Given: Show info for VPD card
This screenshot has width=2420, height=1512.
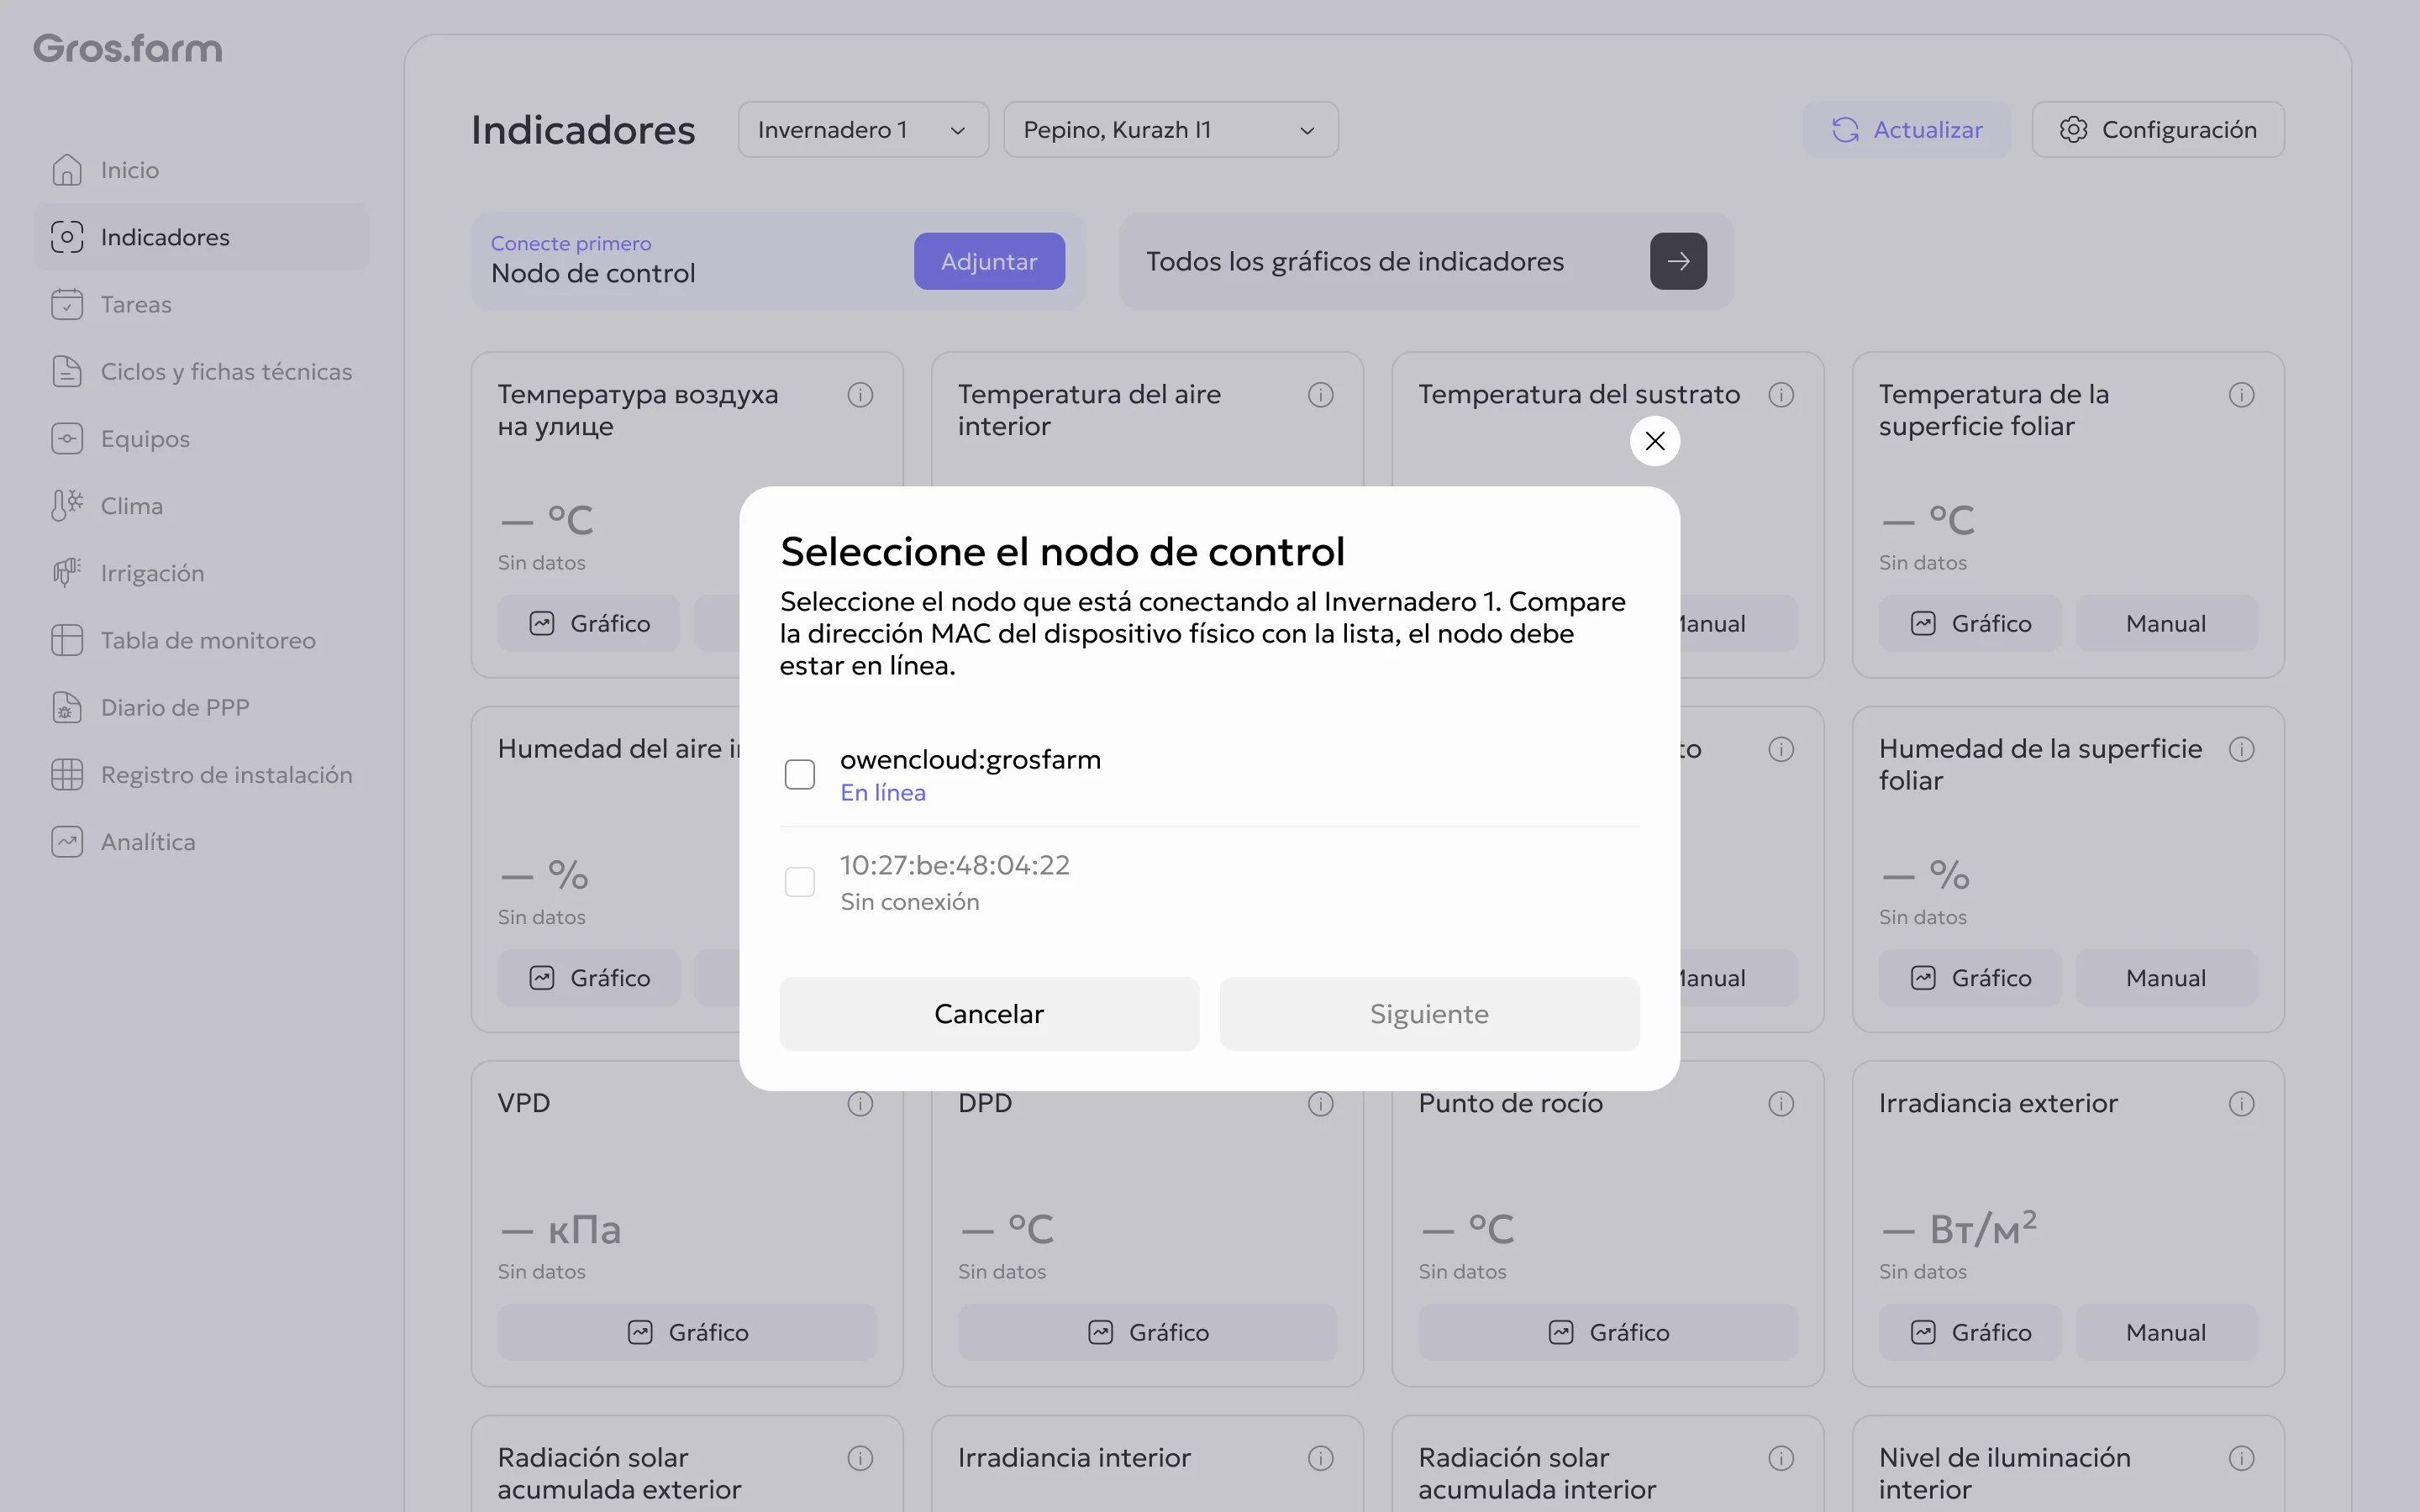Looking at the screenshot, I should (x=860, y=1104).
